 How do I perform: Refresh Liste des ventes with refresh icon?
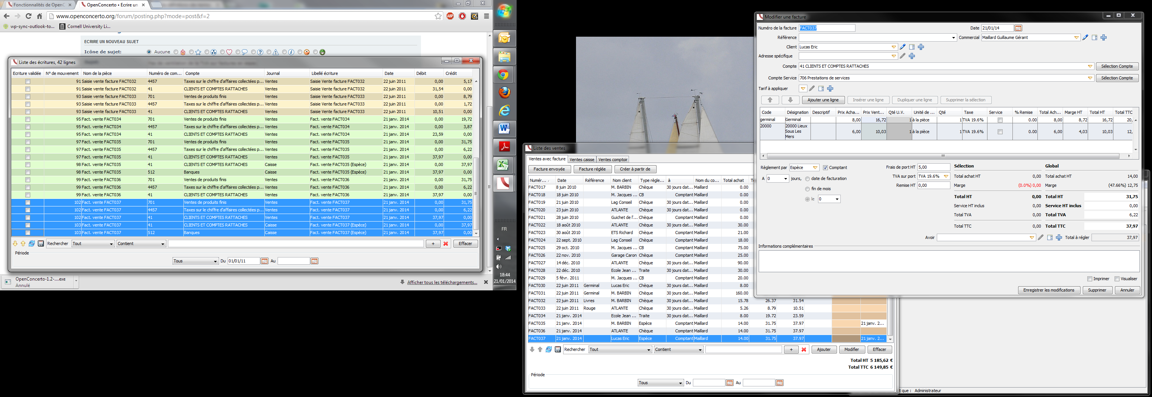tap(549, 350)
